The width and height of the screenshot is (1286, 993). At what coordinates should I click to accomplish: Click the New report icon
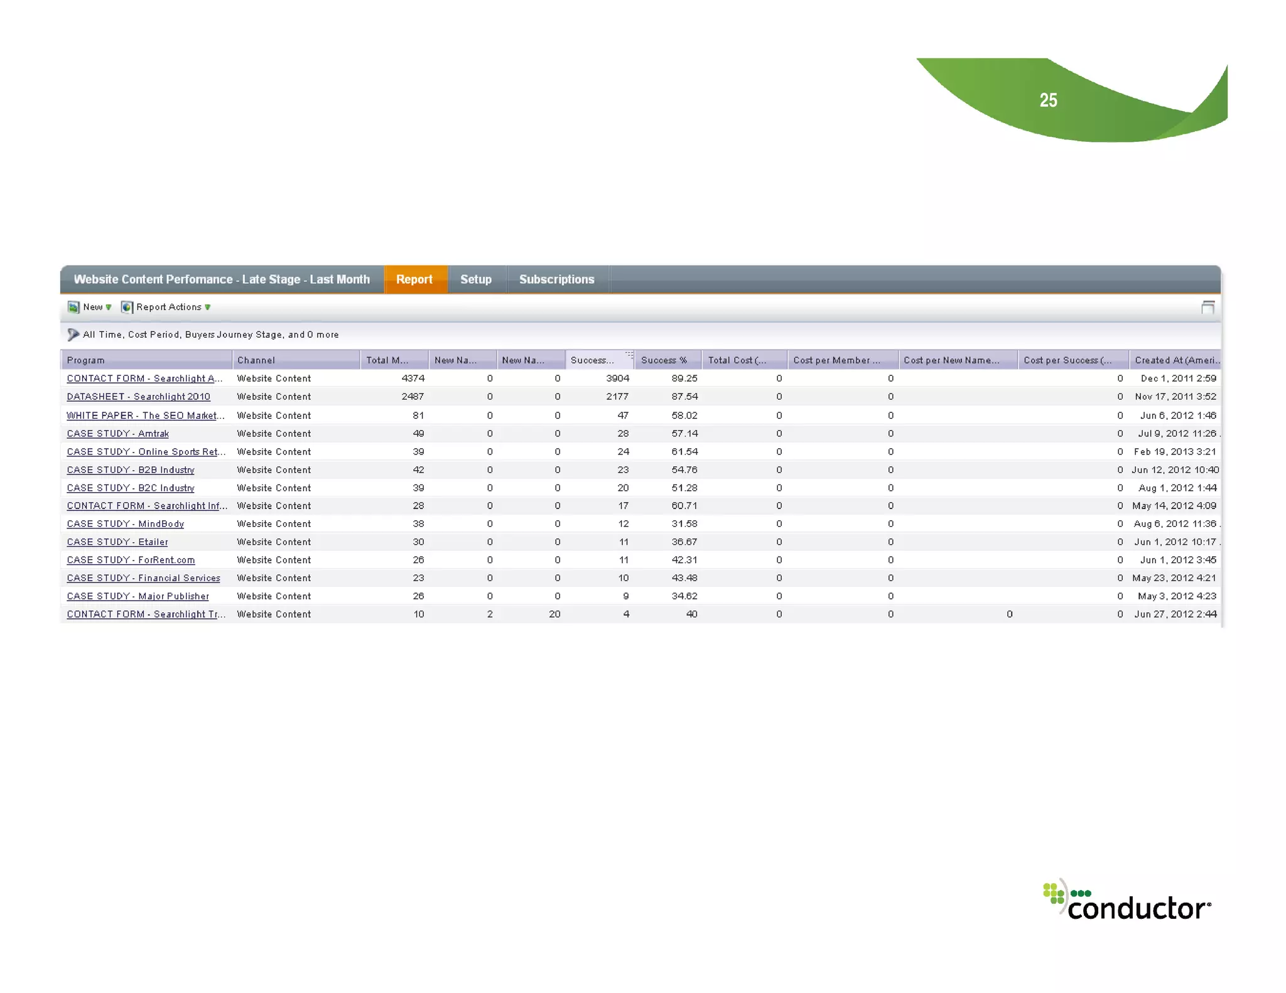click(73, 307)
